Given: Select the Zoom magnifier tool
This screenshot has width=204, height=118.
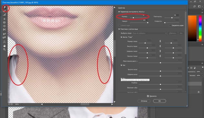Looking at the screenshot, I should coord(5,49).
